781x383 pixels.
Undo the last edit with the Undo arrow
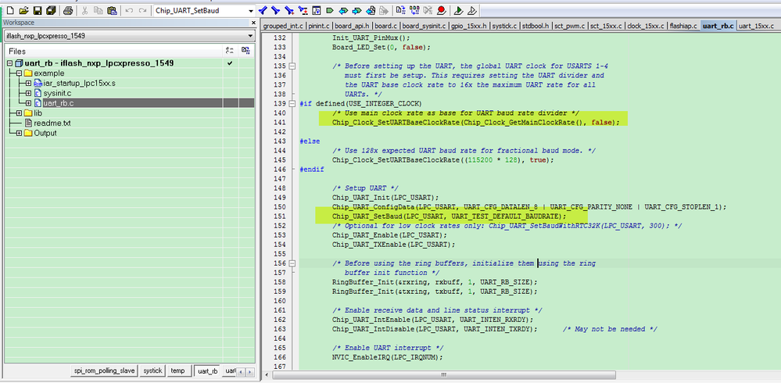pyautogui.click(x=130, y=10)
